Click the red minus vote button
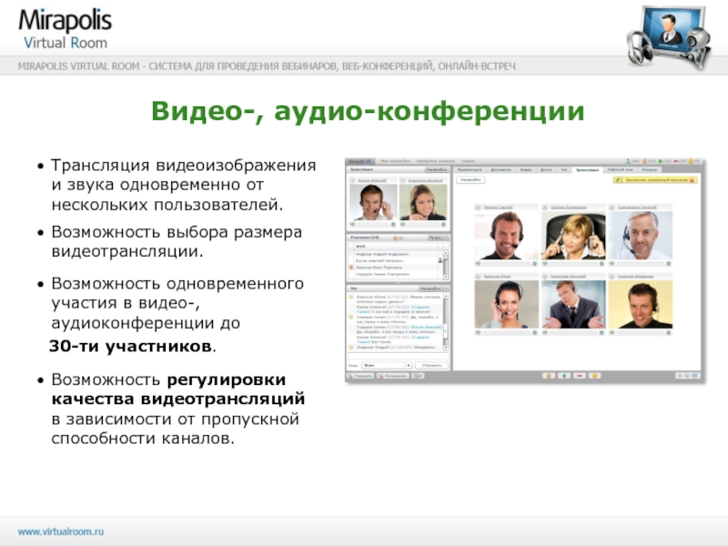 (580, 376)
